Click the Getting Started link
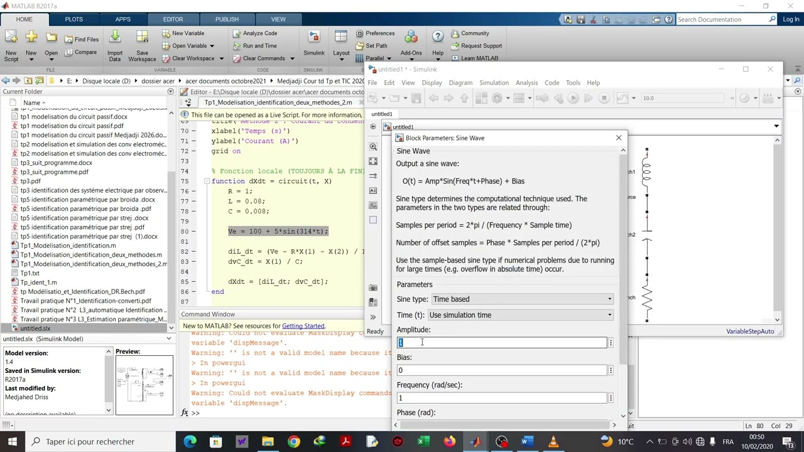The width and height of the screenshot is (804, 452). (x=303, y=326)
